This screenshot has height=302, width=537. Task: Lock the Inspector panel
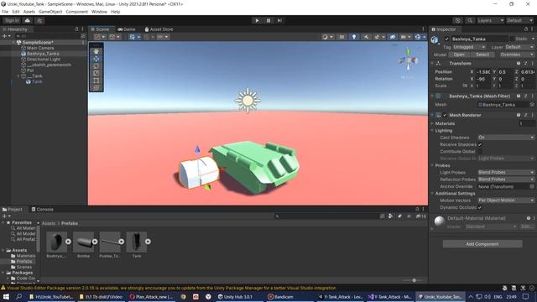[526, 29]
